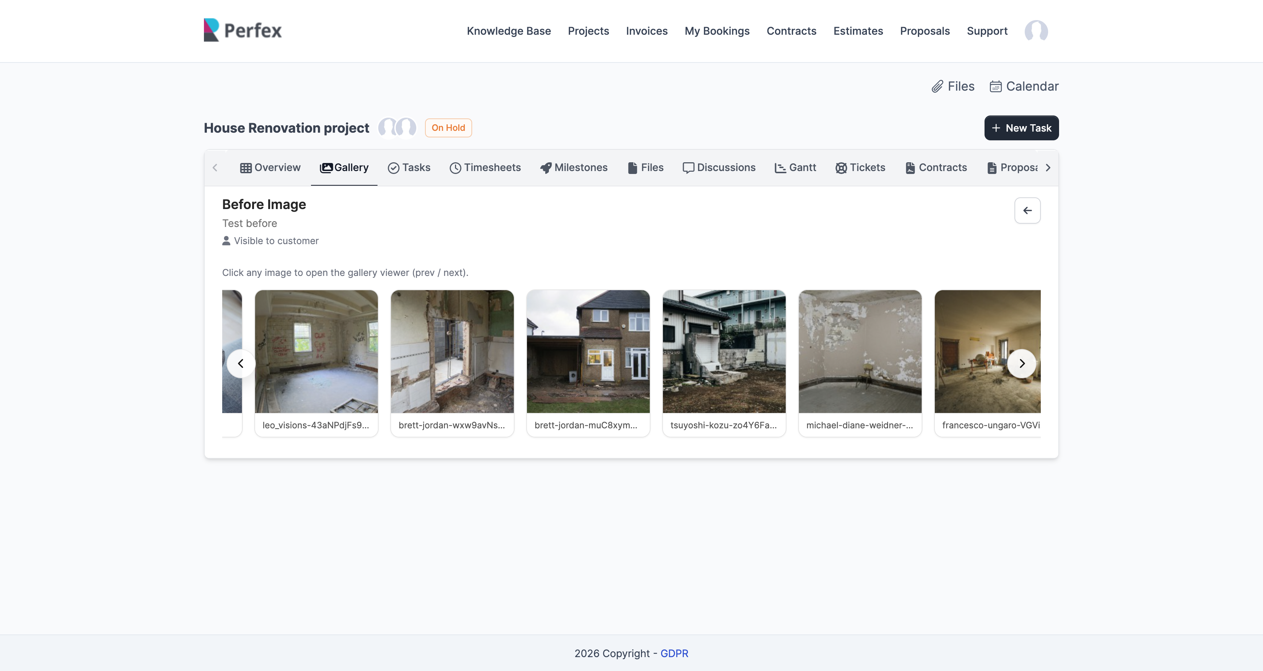The height and width of the screenshot is (671, 1263).
Task: Show previous images with carousel arrow
Action: (241, 363)
